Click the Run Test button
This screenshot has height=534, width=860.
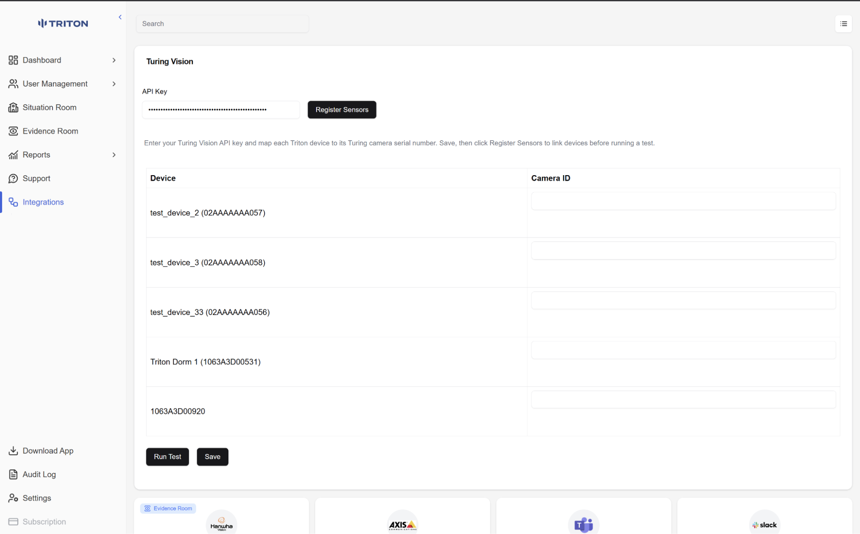pos(167,457)
